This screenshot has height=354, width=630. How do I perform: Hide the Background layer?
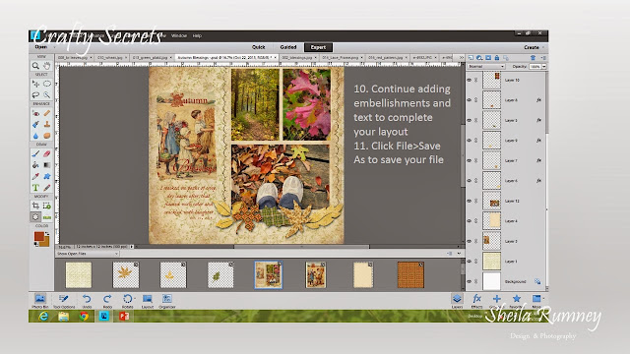469,281
